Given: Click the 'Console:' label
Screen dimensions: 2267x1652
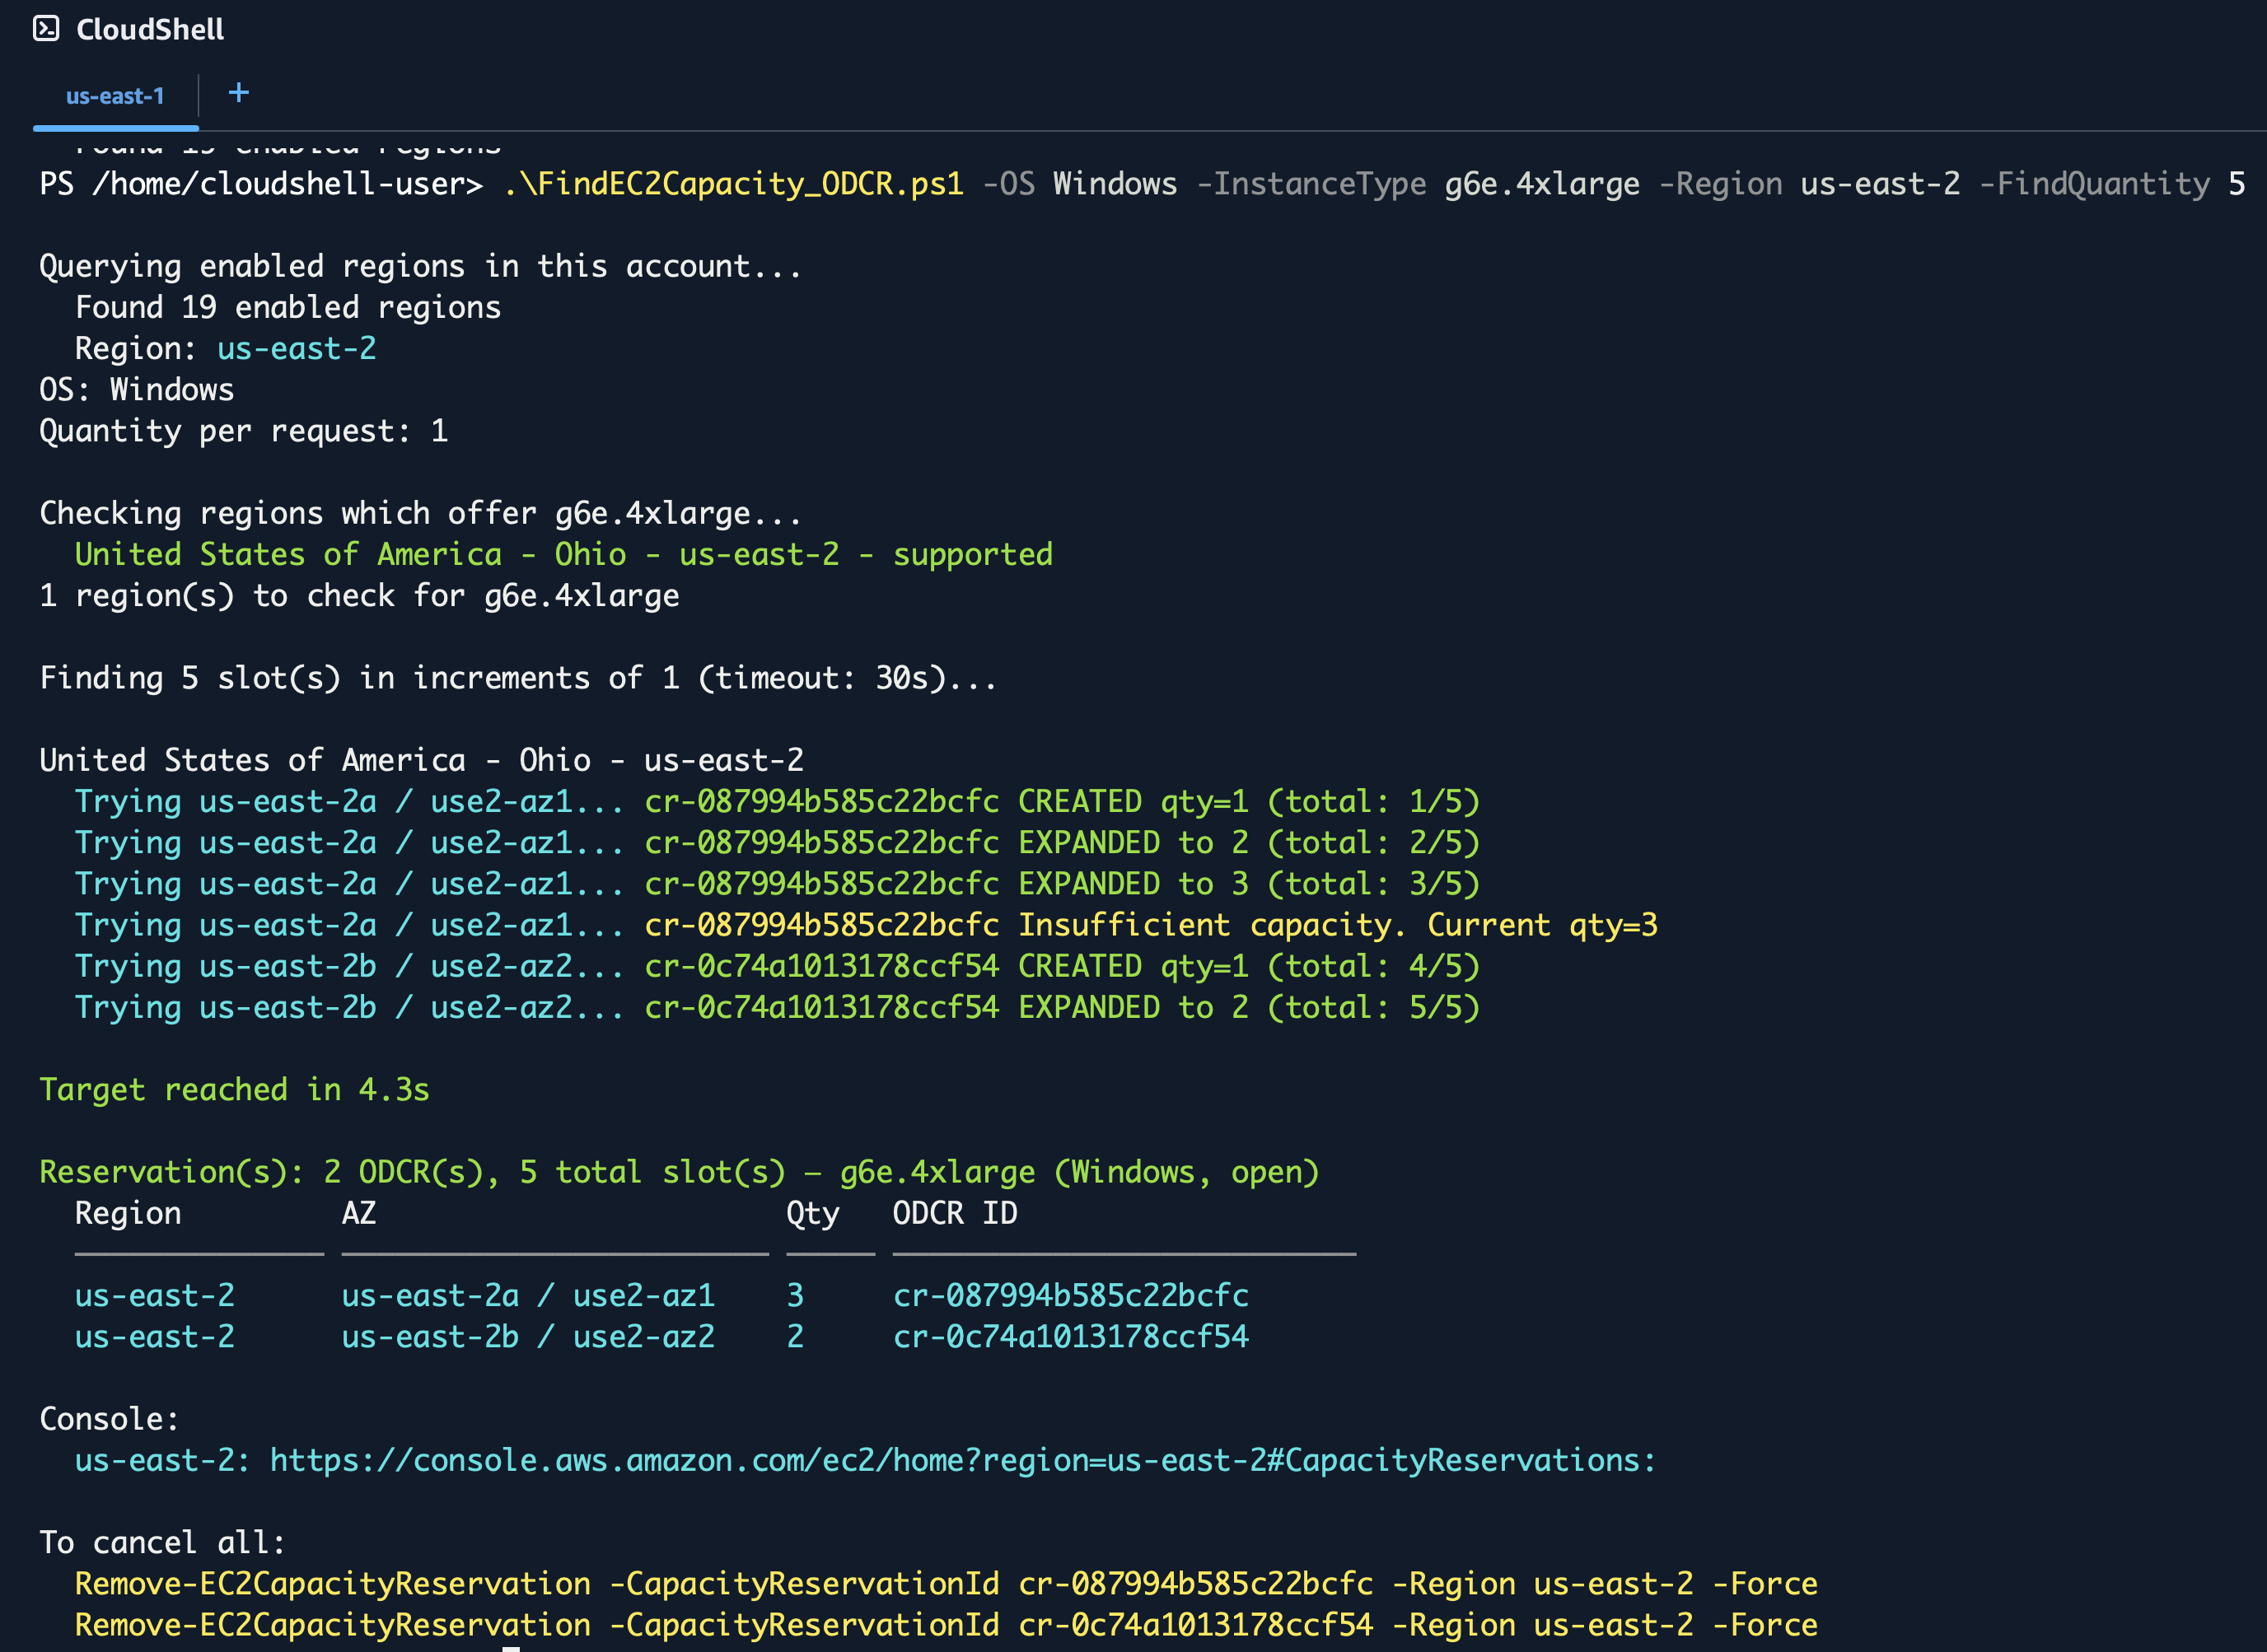Looking at the screenshot, I should (x=109, y=1419).
